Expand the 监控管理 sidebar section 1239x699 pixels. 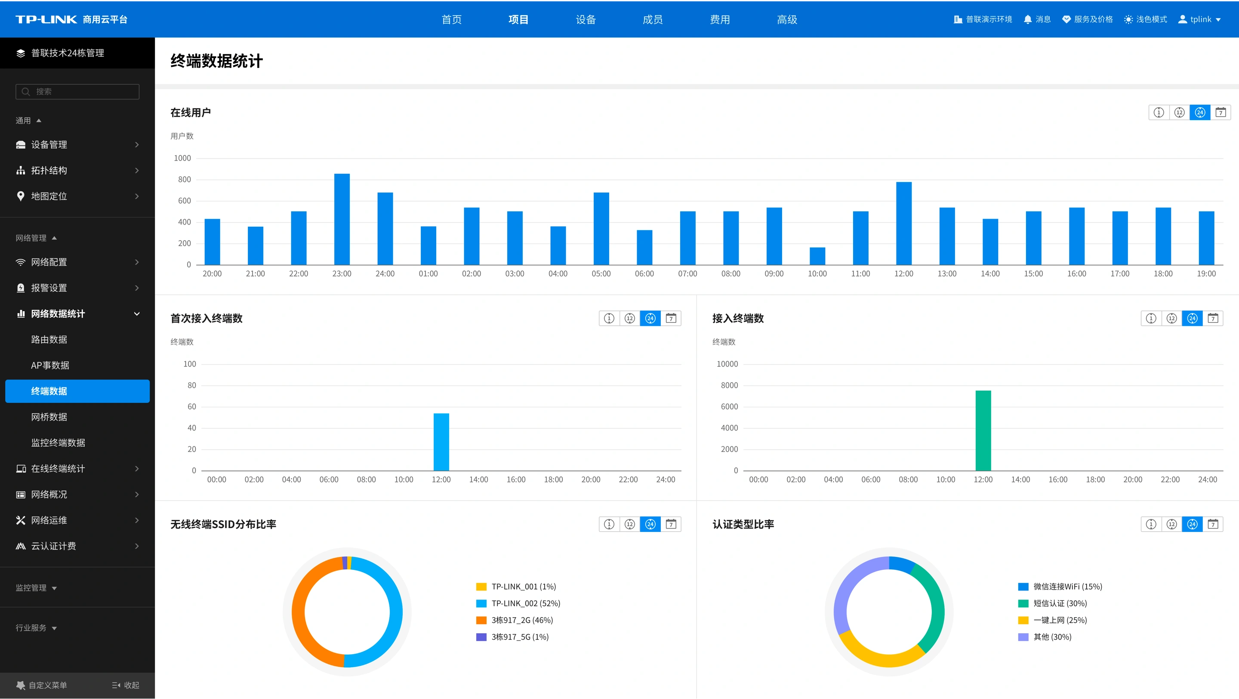[x=36, y=588]
